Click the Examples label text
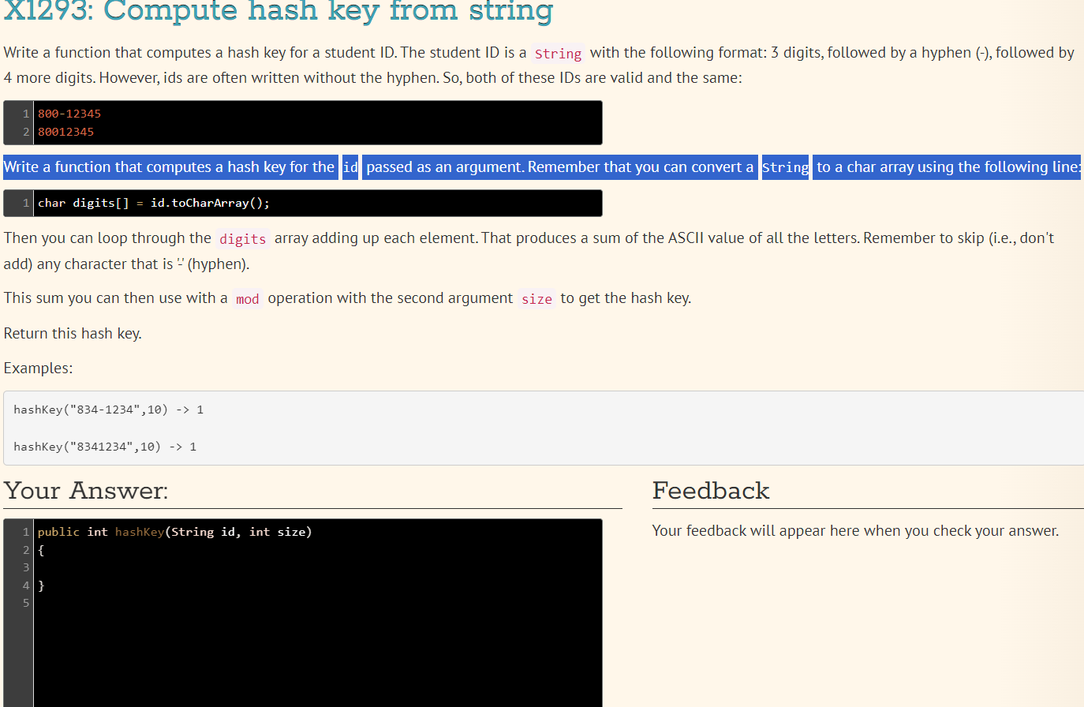This screenshot has width=1084, height=707. 34,368
